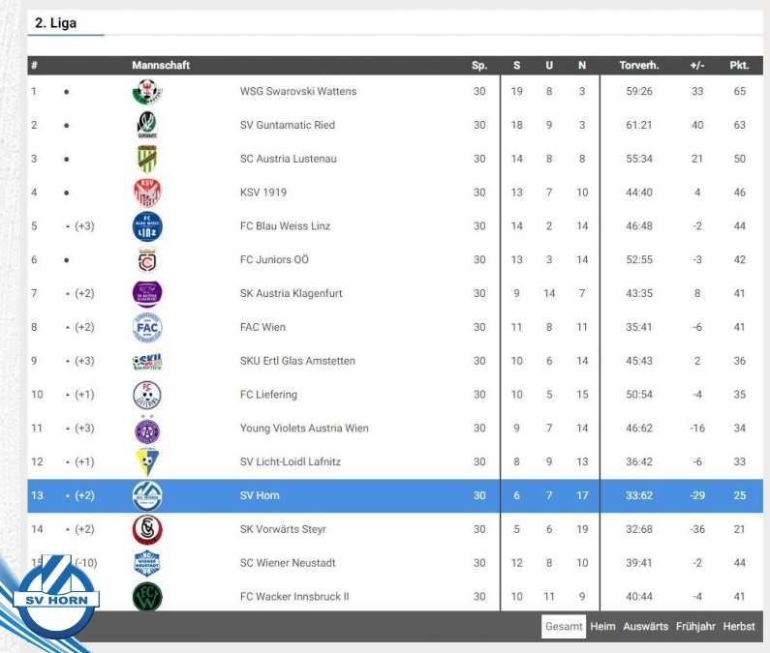Click the position number 1 cell
The height and width of the screenshot is (653, 770).
[x=34, y=91]
